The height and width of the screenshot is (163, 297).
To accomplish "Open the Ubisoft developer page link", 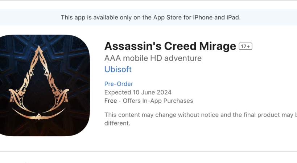I will click(x=118, y=69).
